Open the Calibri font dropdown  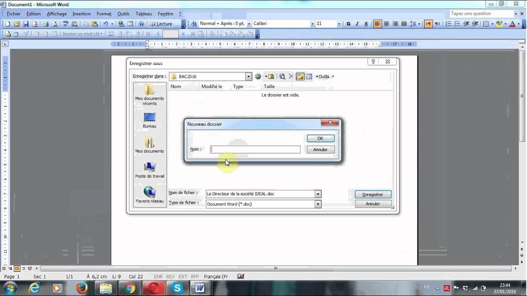click(x=312, y=24)
